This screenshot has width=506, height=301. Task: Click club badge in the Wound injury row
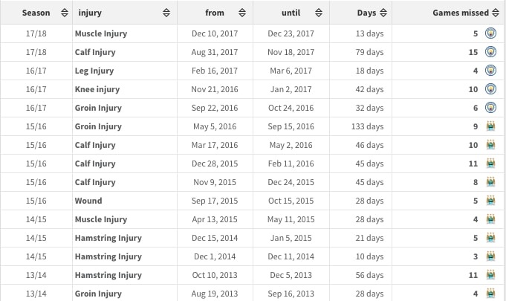coord(490,201)
